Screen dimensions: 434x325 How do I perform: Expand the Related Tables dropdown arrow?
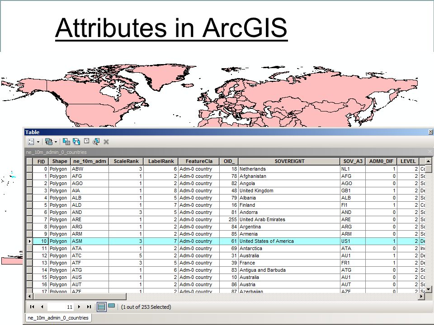(x=56, y=142)
